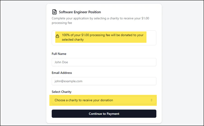This screenshot has width=204, height=126.
Task: Select "Choose a charity to receive your donation" text
Action: click(84, 100)
